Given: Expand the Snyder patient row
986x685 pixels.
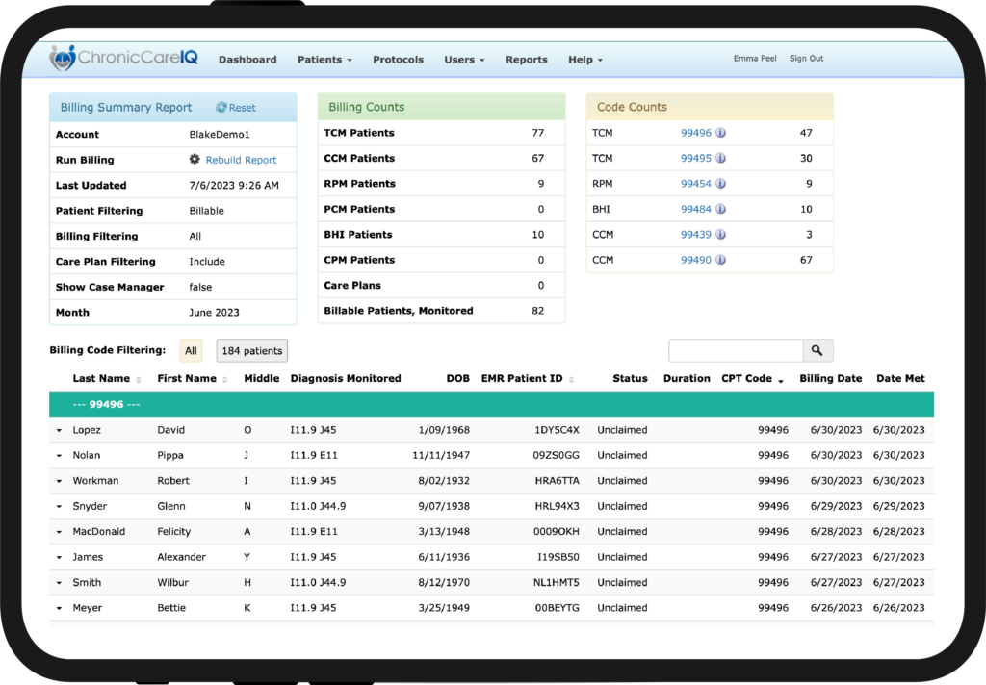Looking at the screenshot, I should point(59,506).
